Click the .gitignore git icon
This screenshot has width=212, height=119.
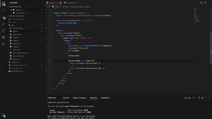[10, 62]
